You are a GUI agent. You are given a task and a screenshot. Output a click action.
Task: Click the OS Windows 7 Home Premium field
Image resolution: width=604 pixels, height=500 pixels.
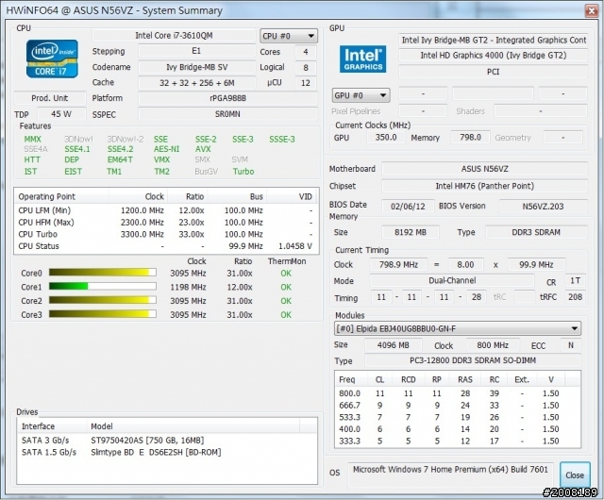click(451, 475)
